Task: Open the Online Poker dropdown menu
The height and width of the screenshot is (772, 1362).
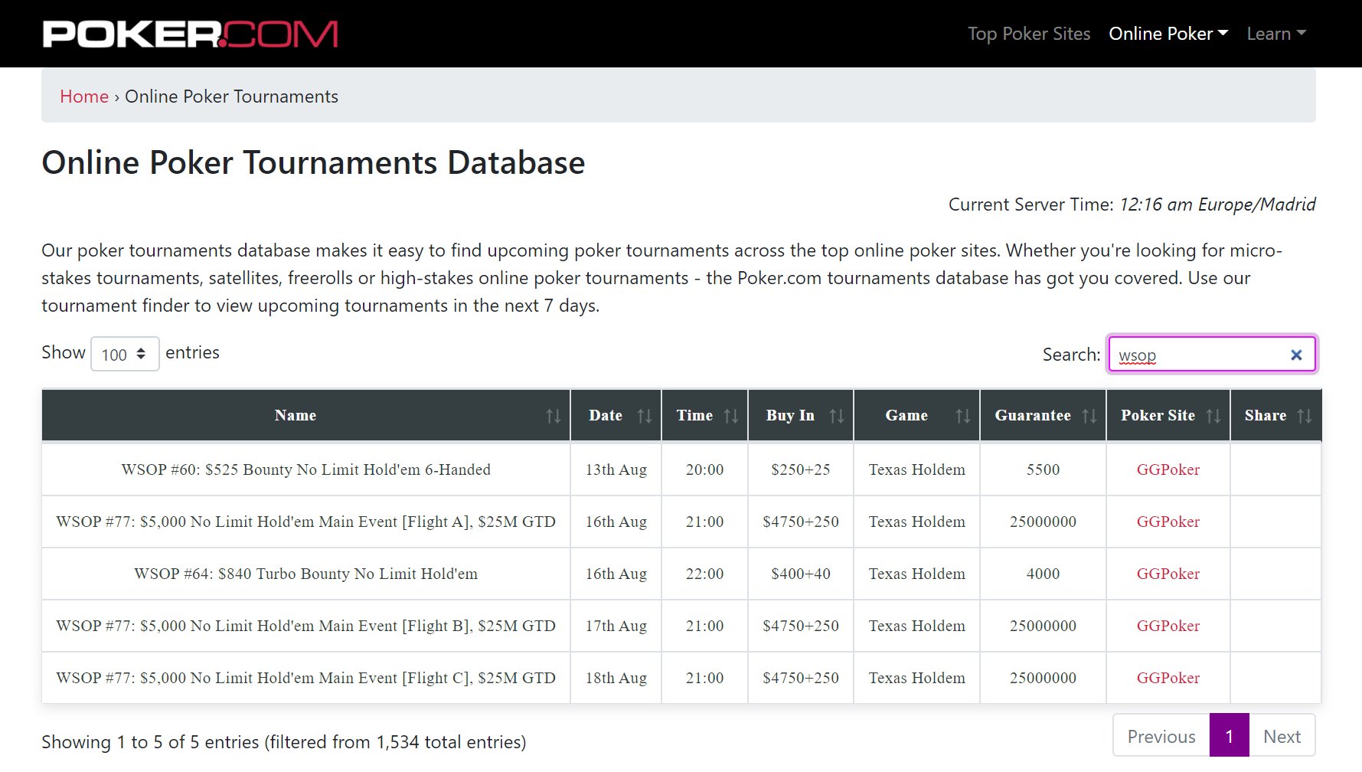Action: [x=1168, y=34]
